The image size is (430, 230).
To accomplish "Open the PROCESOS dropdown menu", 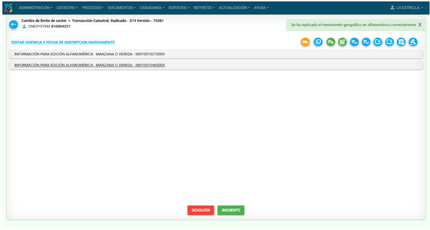I will pyautogui.click(x=93, y=8).
